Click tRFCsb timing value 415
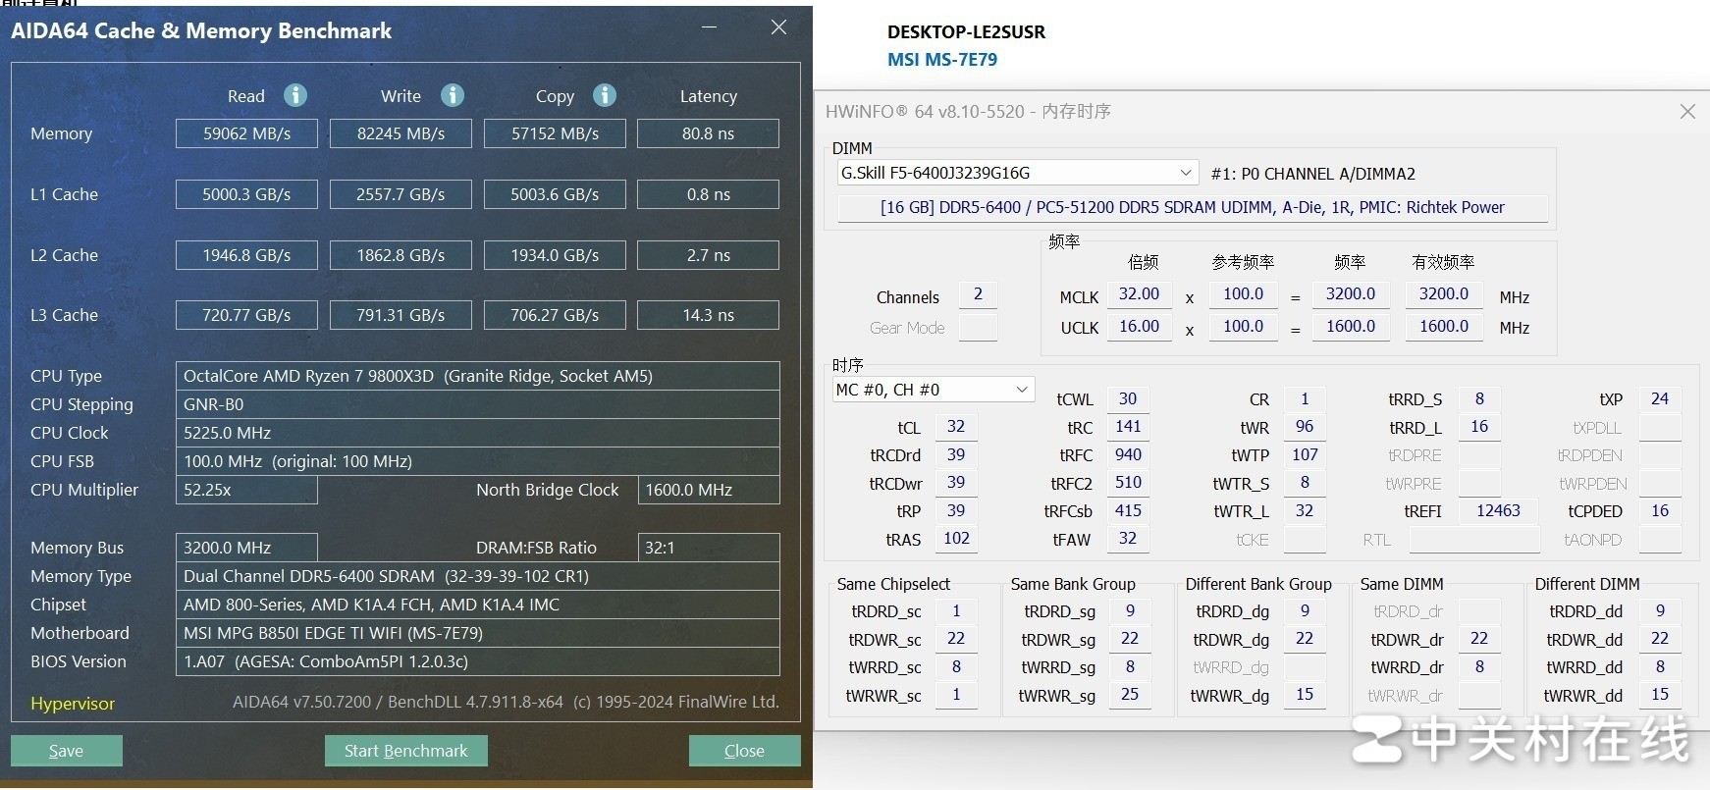This screenshot has height=790, width=1710. [1128, 511]
